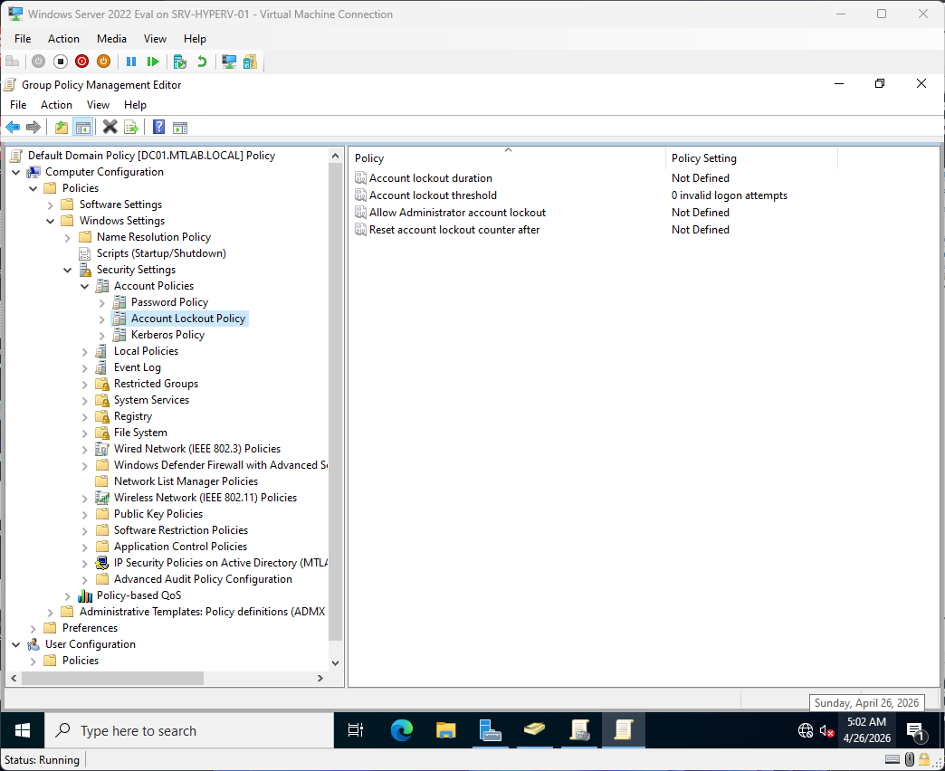
Task: Click the VM Turn Off toolbar icon
Action: (x=61, y=62)
